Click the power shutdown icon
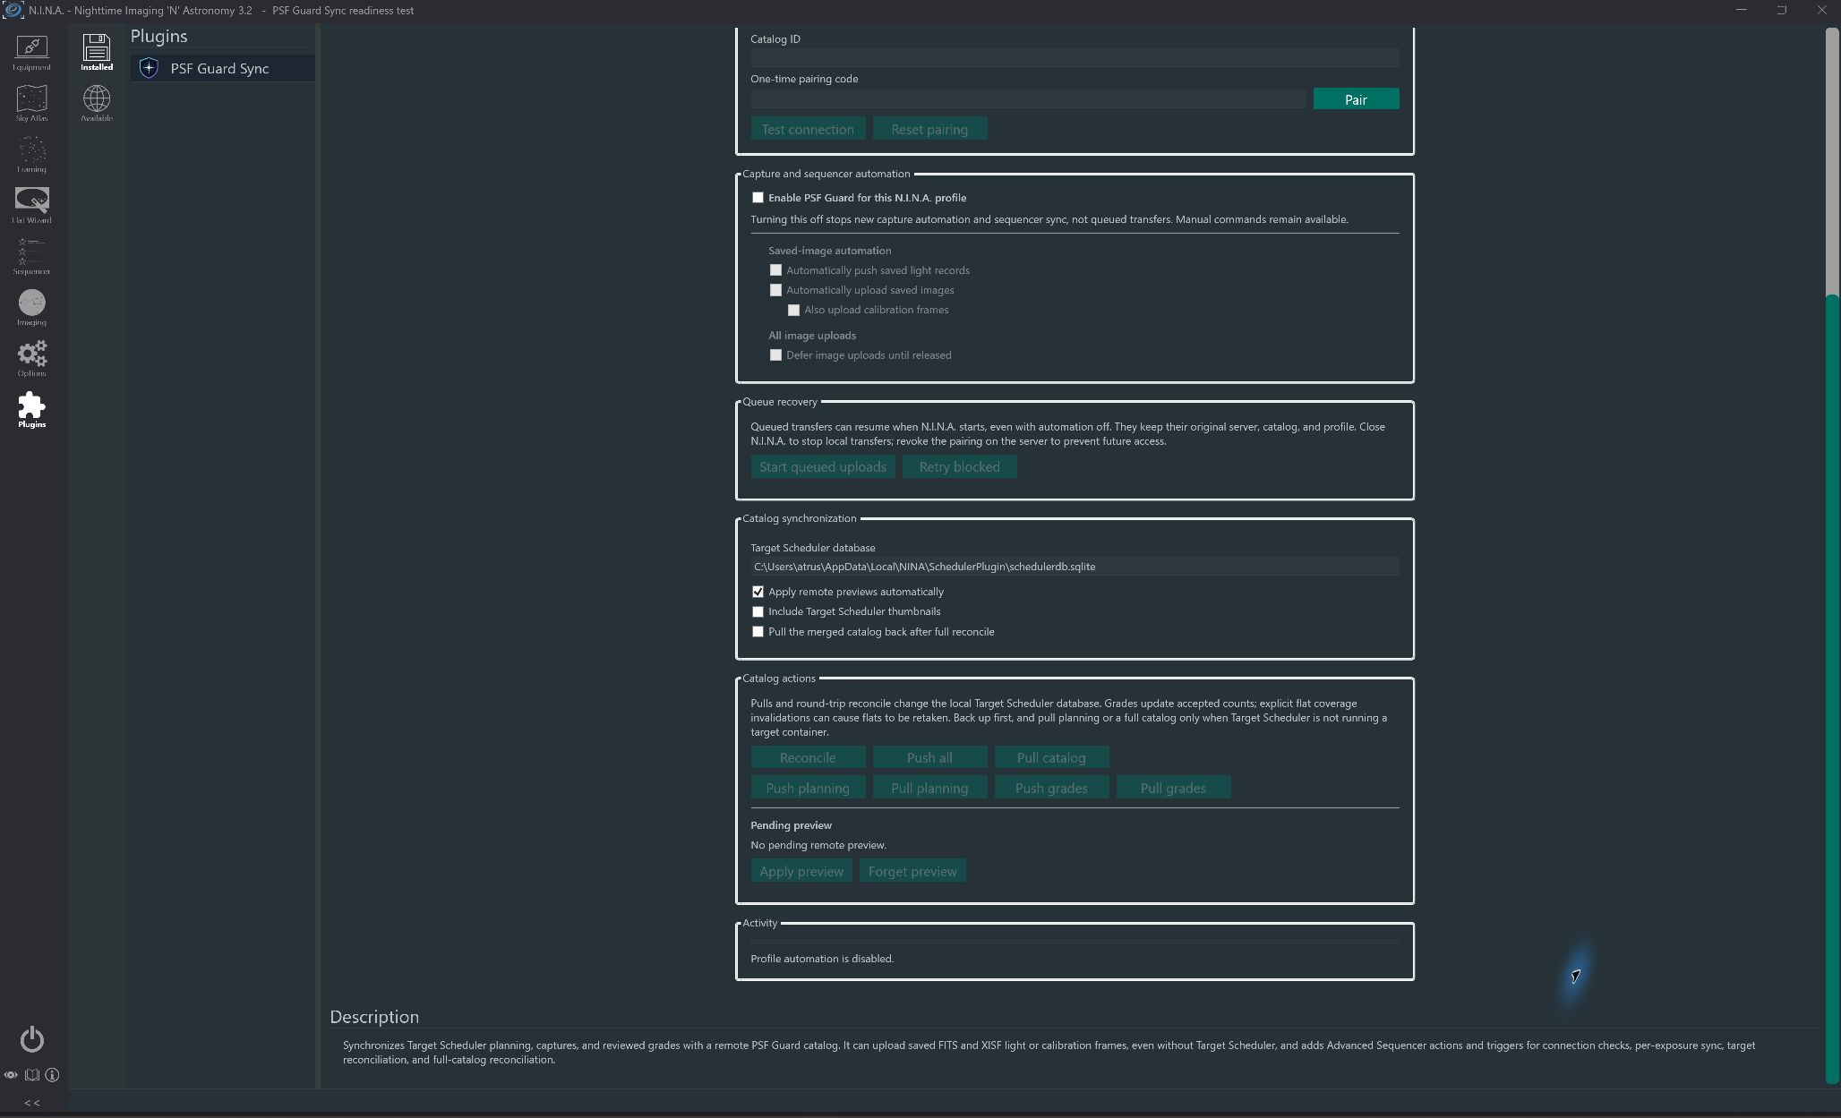 click(x=32, y=1038)
